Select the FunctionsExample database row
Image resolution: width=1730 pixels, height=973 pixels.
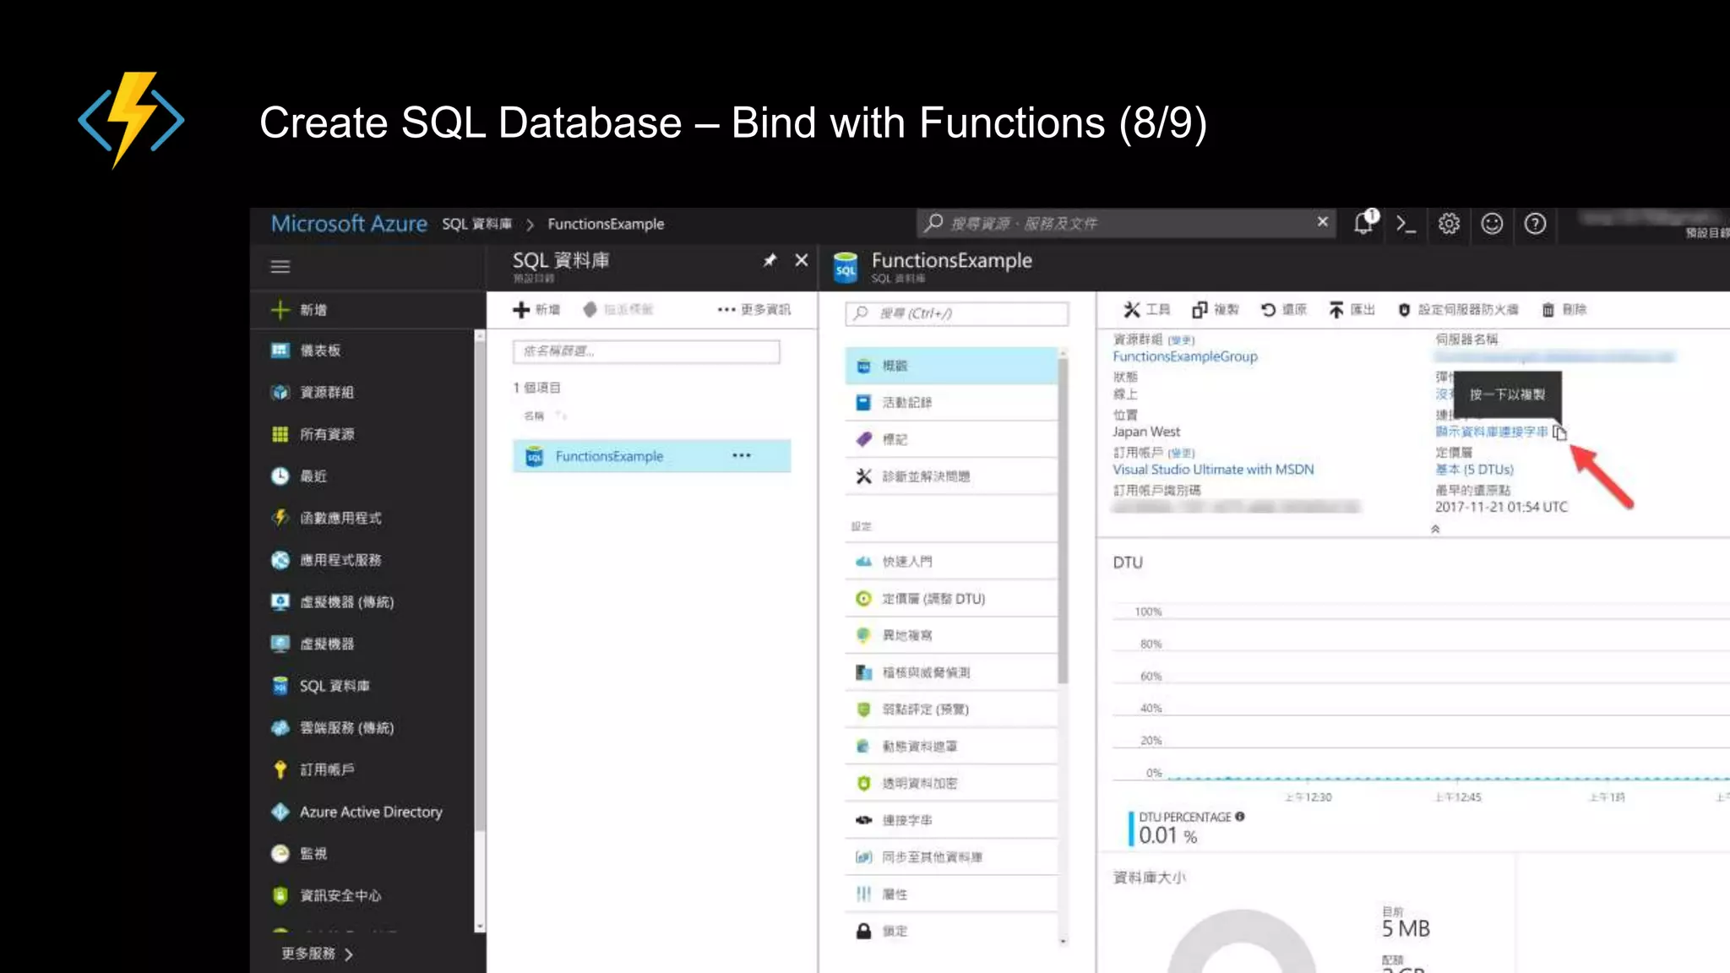tap(652, 456)
